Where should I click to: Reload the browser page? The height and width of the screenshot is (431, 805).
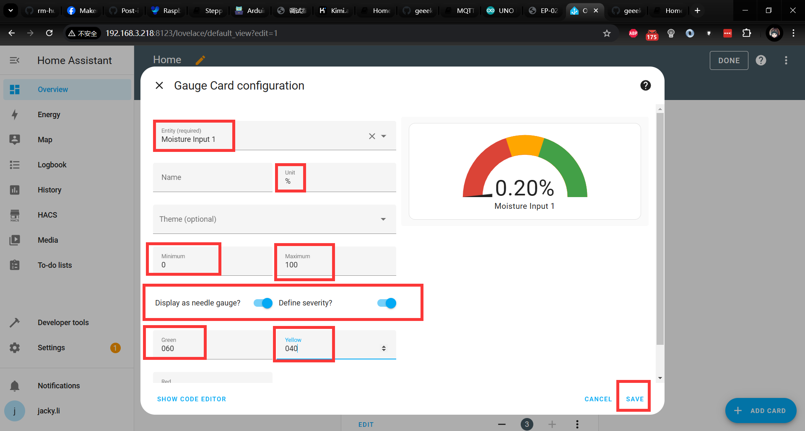click(x=49, y=33)
